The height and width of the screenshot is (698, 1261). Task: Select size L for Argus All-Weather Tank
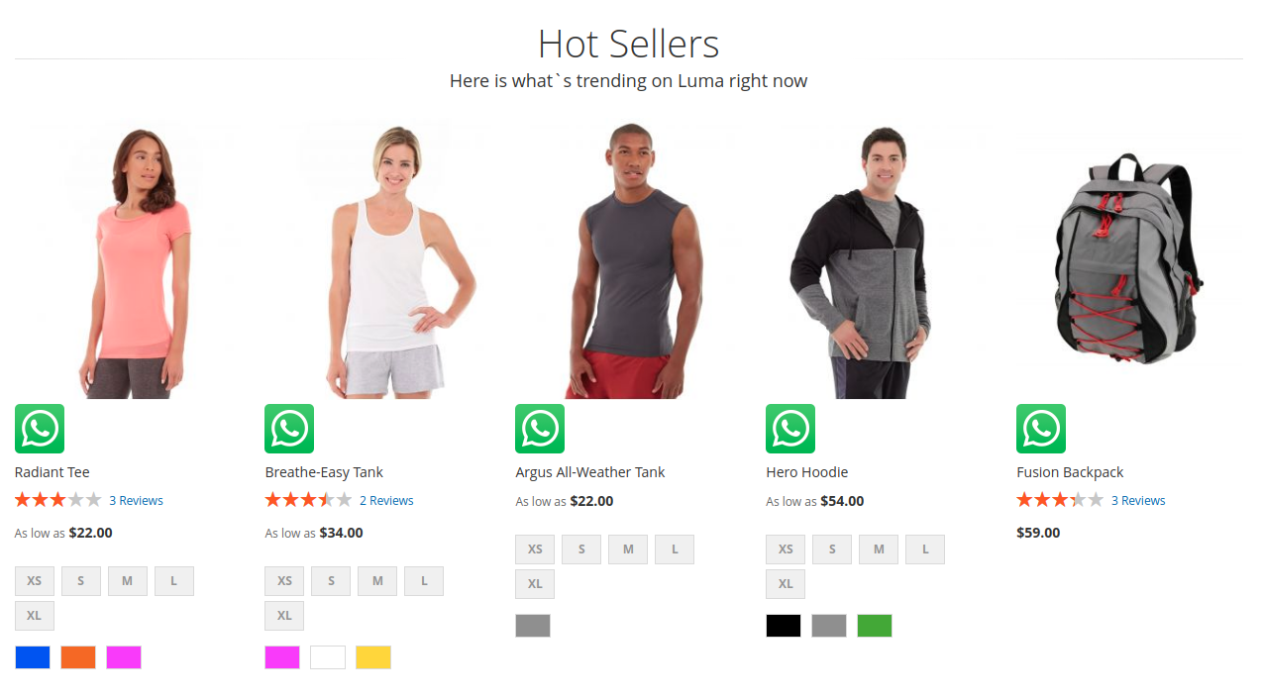[x=675, y=549]
